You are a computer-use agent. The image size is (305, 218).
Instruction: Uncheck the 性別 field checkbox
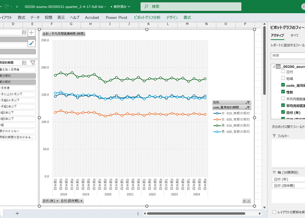click(283, 92)
